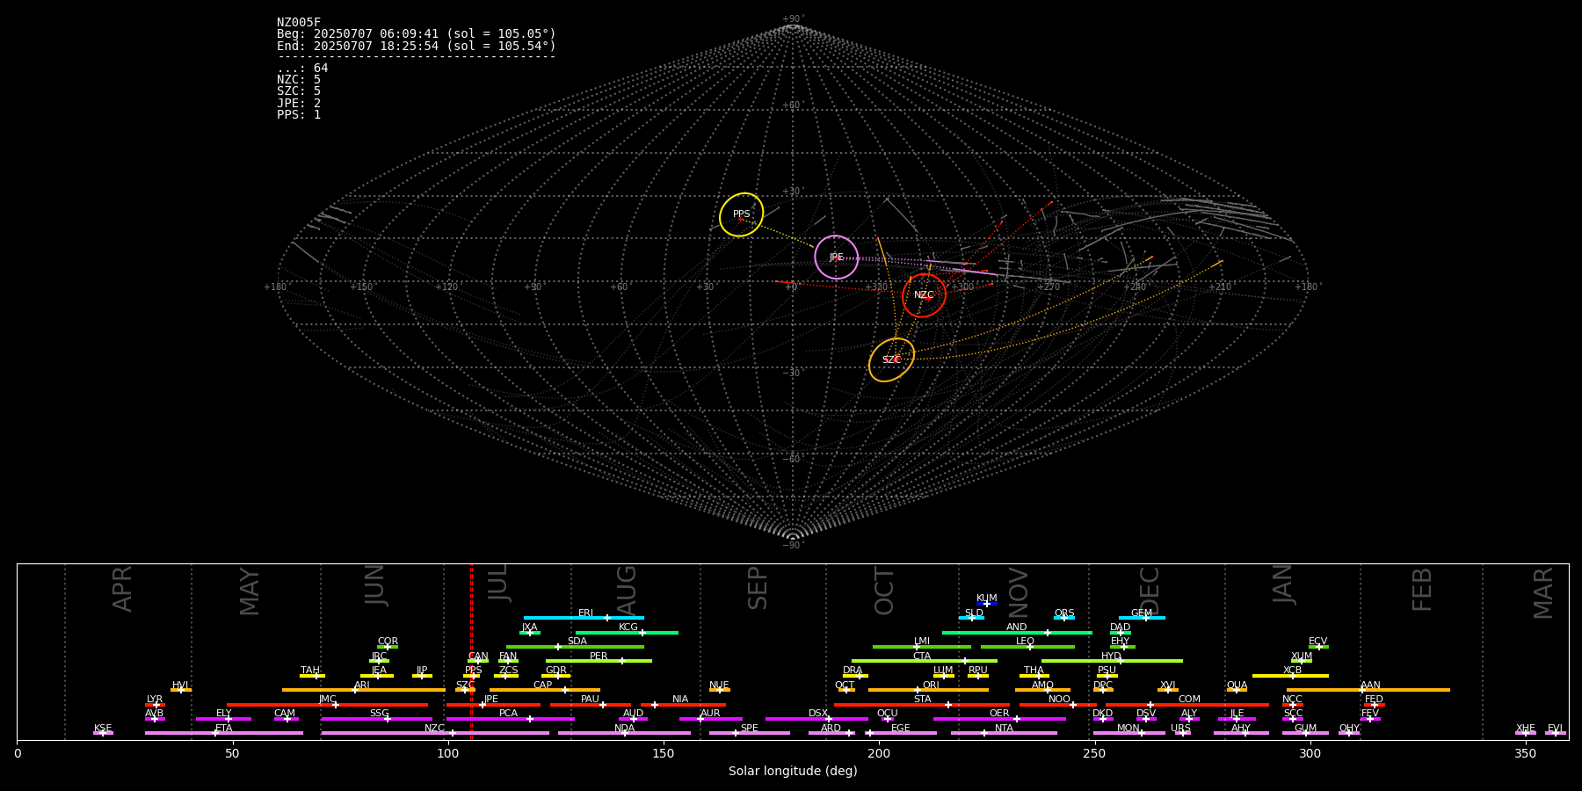Screen dimensions: 1582x791
Task: Click the orange AAN shower bar
Action: tap(1368, 690)
